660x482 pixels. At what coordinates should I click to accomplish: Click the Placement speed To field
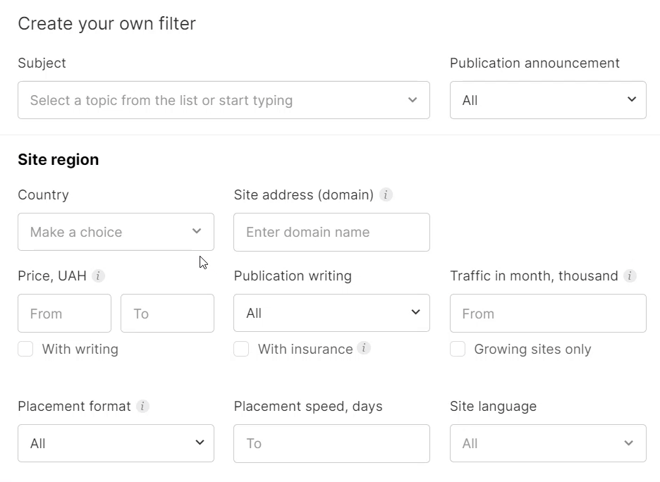(331, 443)
